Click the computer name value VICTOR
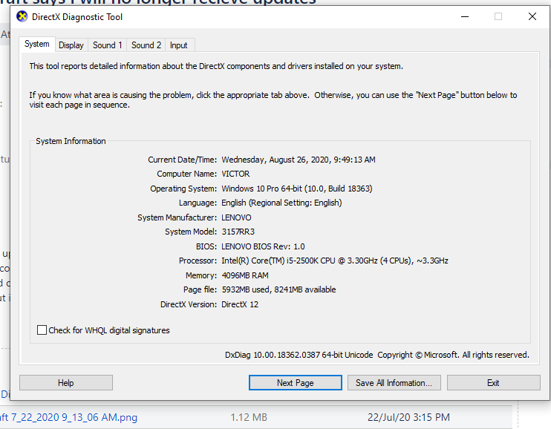The height and width of the screenshot is (429, 551). 235,174
